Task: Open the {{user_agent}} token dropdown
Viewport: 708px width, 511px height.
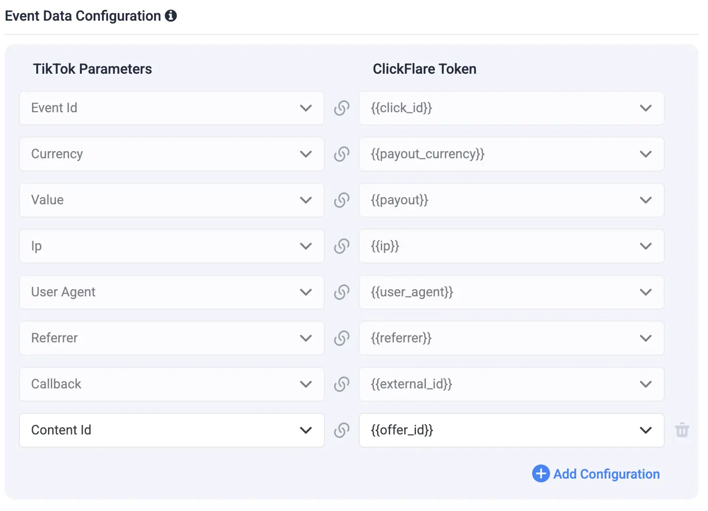Action: tap(511, 292)
